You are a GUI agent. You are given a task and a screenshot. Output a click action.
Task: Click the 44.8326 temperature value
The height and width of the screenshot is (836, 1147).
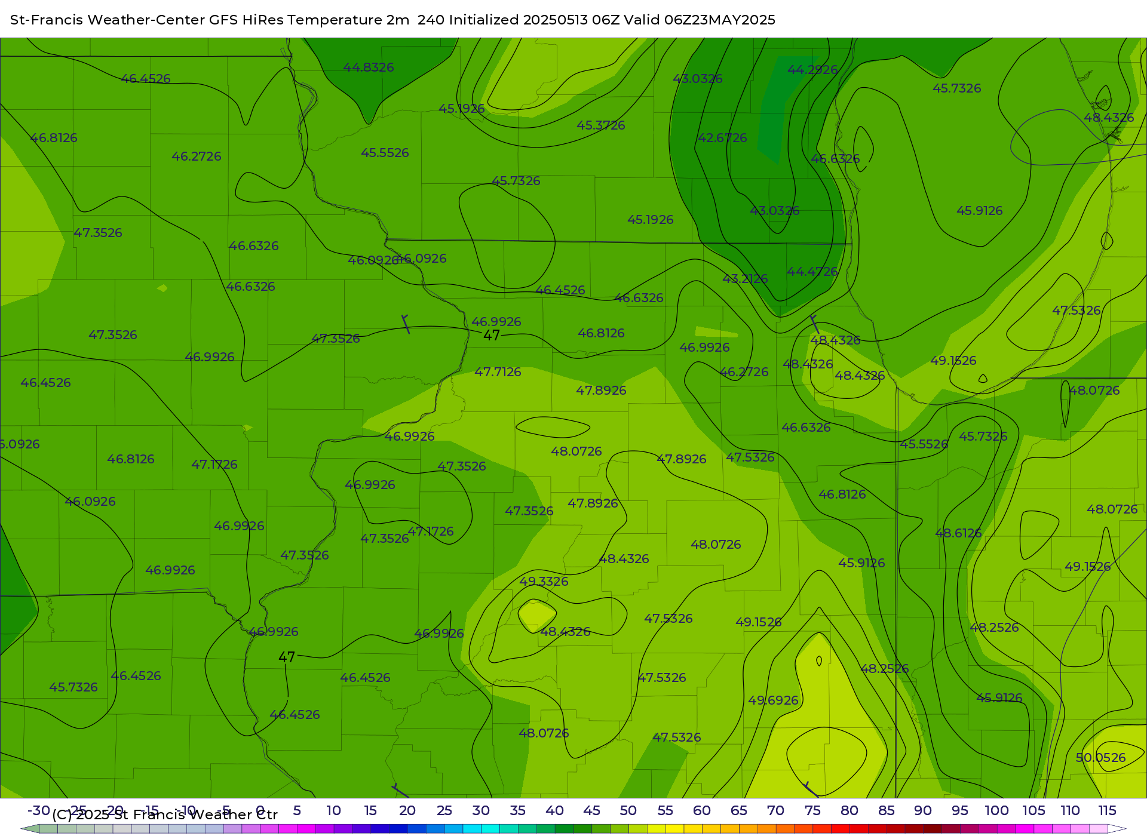coord(369,67)
